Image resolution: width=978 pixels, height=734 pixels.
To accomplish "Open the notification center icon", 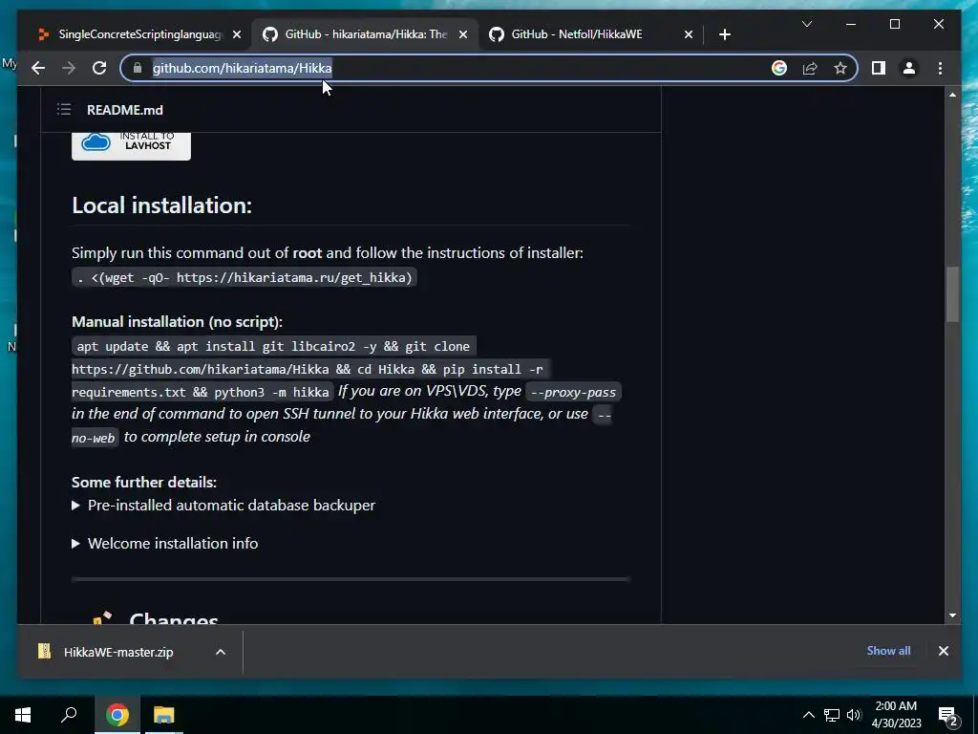I will pos(948,716).
